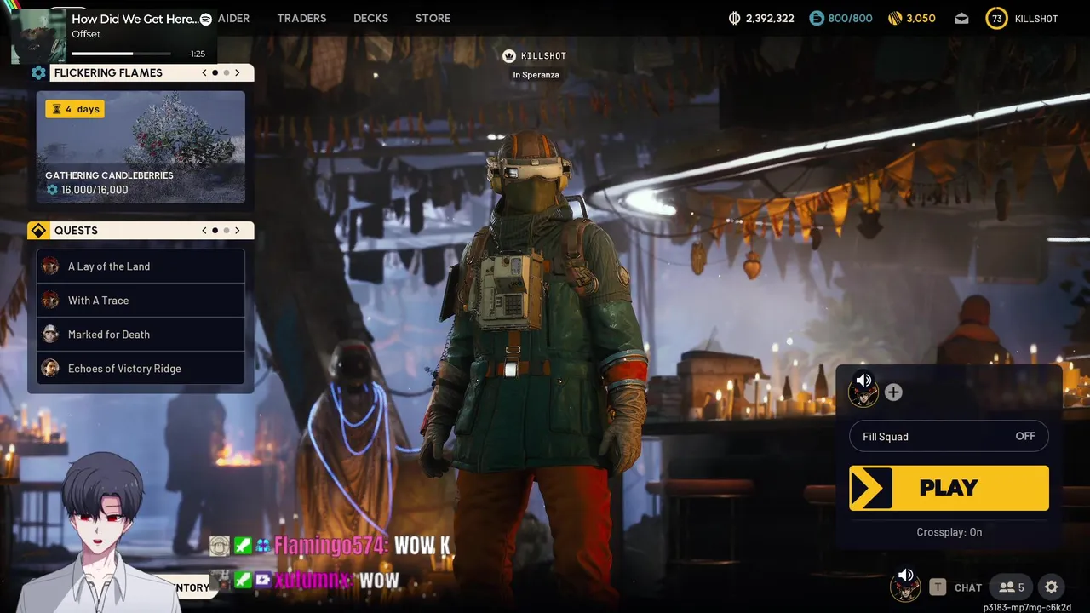This screenshot has width=1090, height=613.
Task: Open the CHAT panel
Action: [968, 587]
